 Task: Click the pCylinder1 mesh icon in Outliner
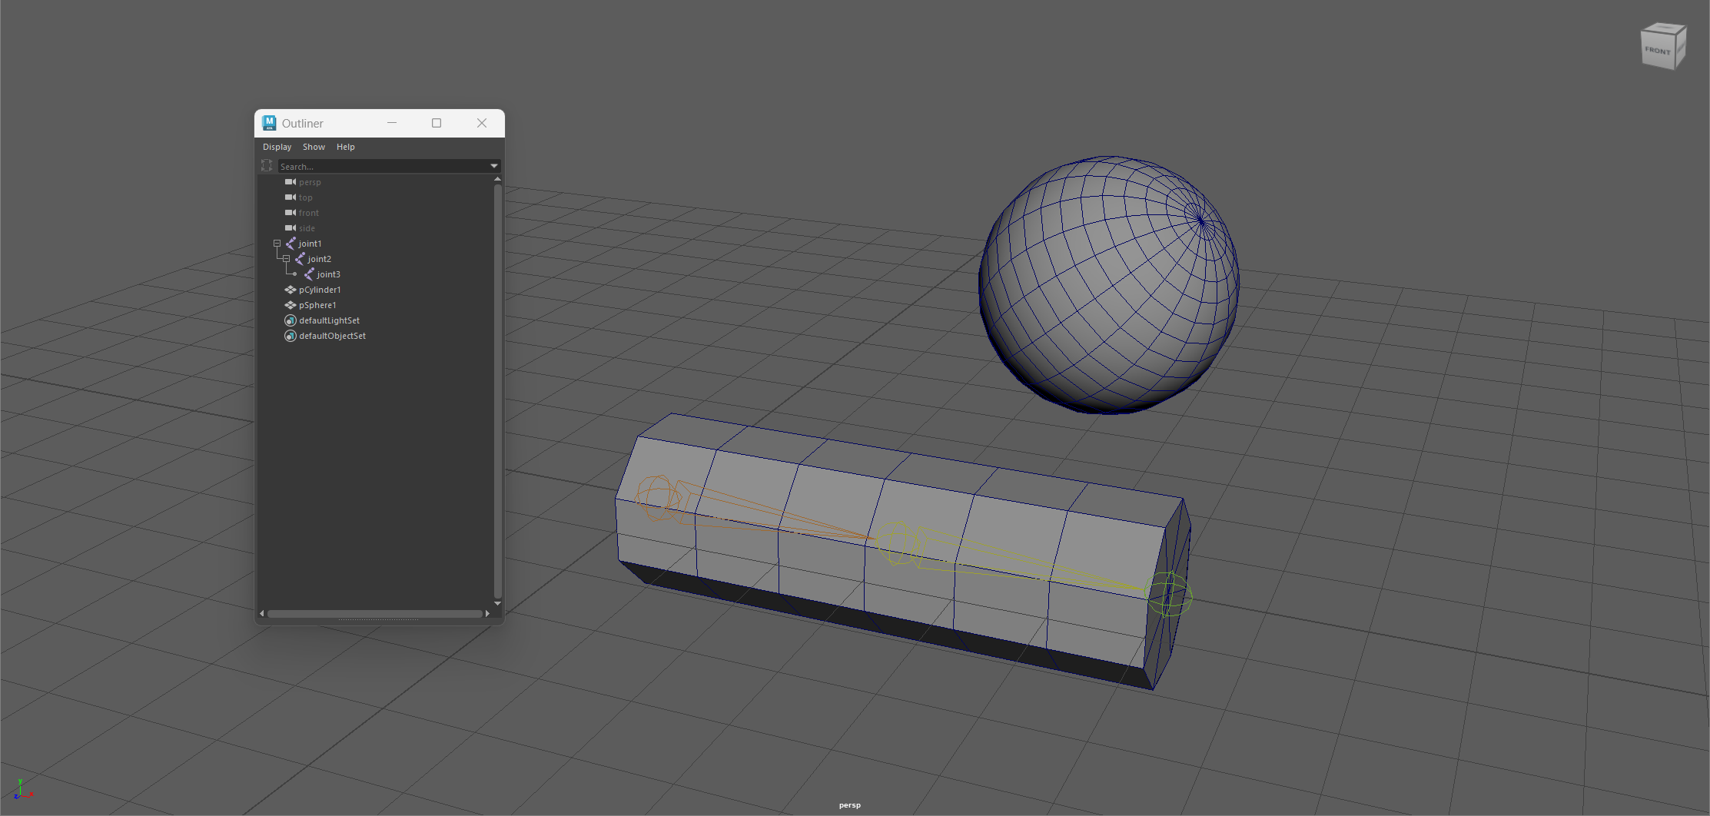tap(291, 290)
